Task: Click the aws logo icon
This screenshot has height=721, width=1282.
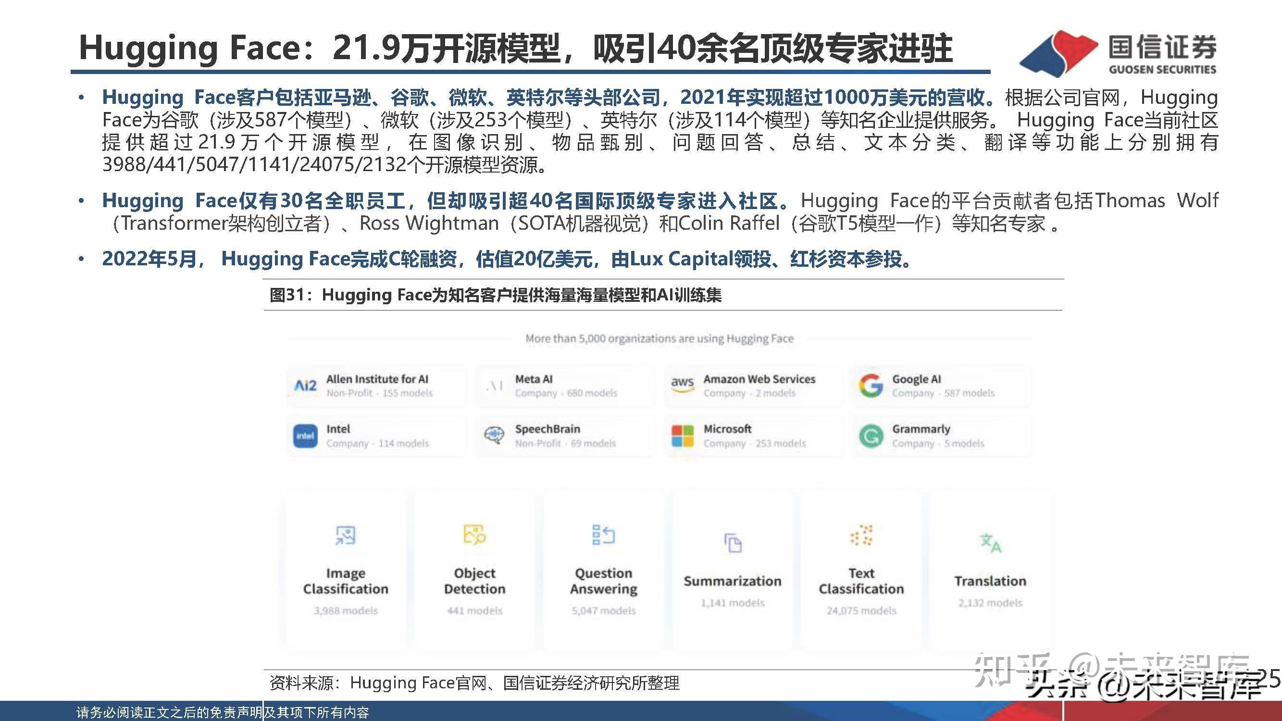Action: point(682,385)
